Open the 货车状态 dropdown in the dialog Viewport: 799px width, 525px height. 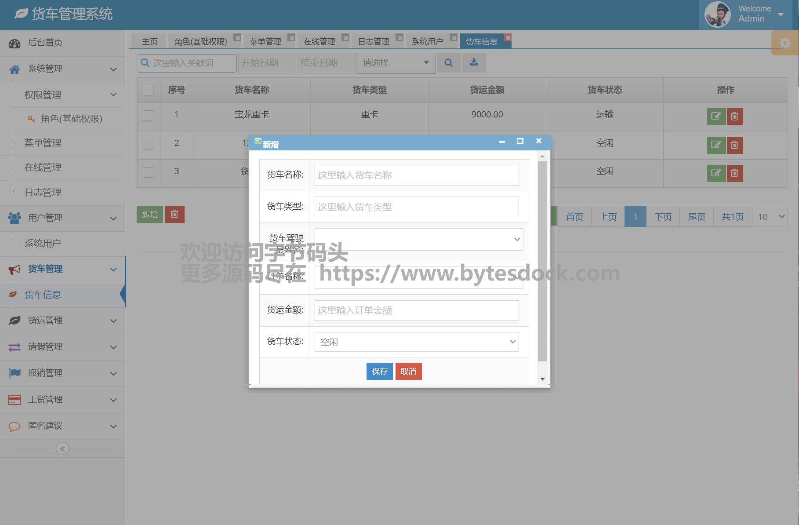[x=416, y=342]
